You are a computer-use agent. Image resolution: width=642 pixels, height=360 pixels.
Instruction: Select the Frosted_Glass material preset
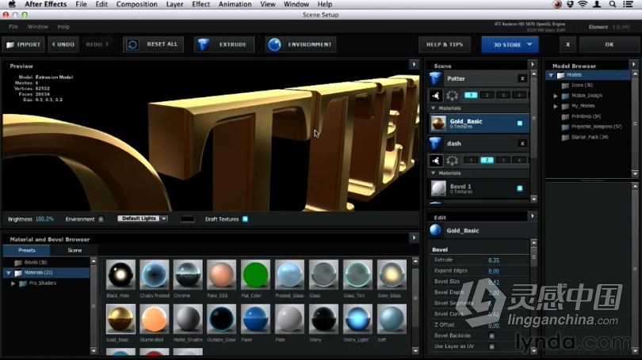click(x=289, y=275)
